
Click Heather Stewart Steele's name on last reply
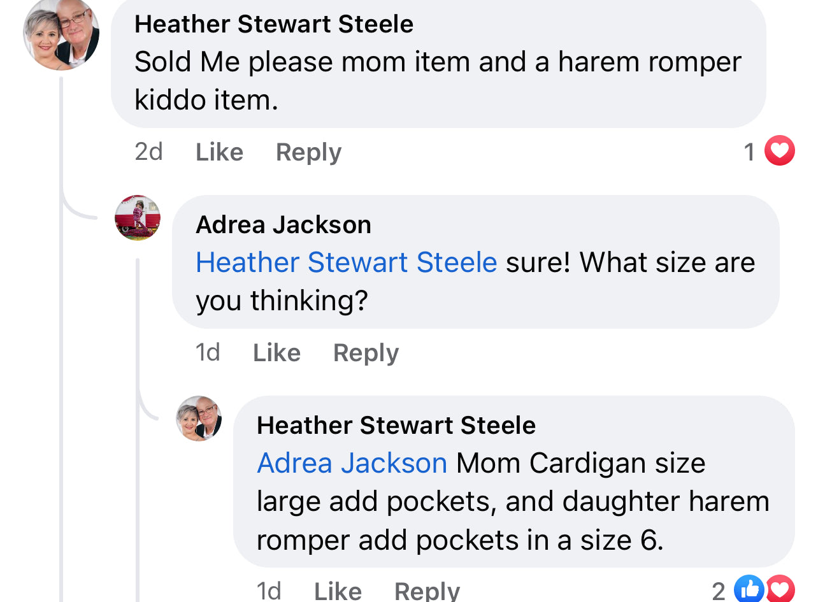click(x=396, y=425)
